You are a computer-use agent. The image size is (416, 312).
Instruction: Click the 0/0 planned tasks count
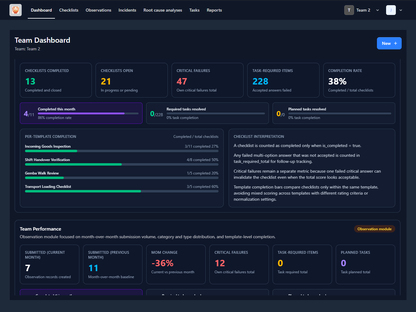[x=280, y=114]
